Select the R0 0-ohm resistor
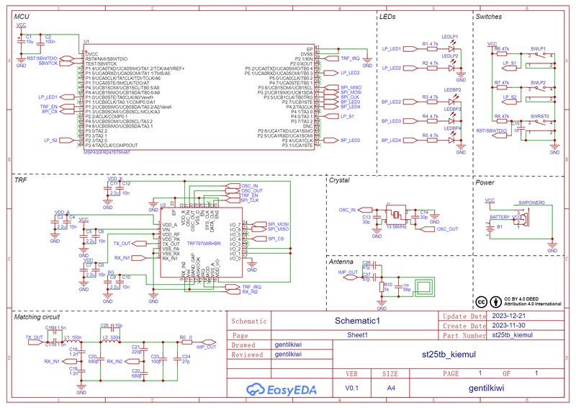Image resolution: width=576 pixels, height=408 pixels. click(186, 342)
